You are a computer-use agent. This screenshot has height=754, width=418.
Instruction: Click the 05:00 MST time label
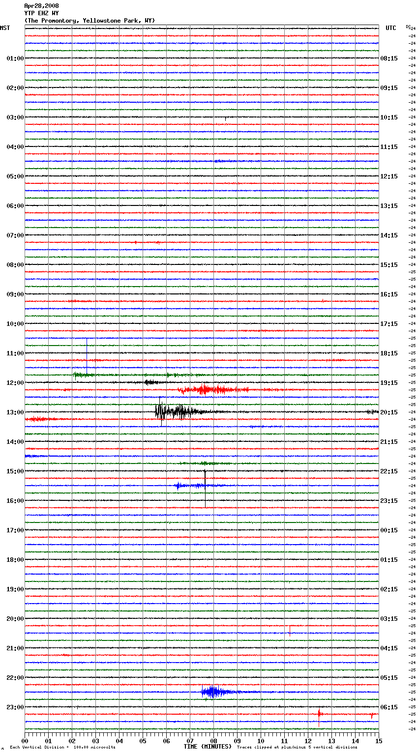[x=15, y=176]
